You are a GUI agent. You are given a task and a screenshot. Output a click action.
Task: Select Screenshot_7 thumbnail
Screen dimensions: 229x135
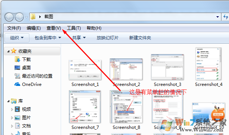pyautogui.click(x=85, y=107)
